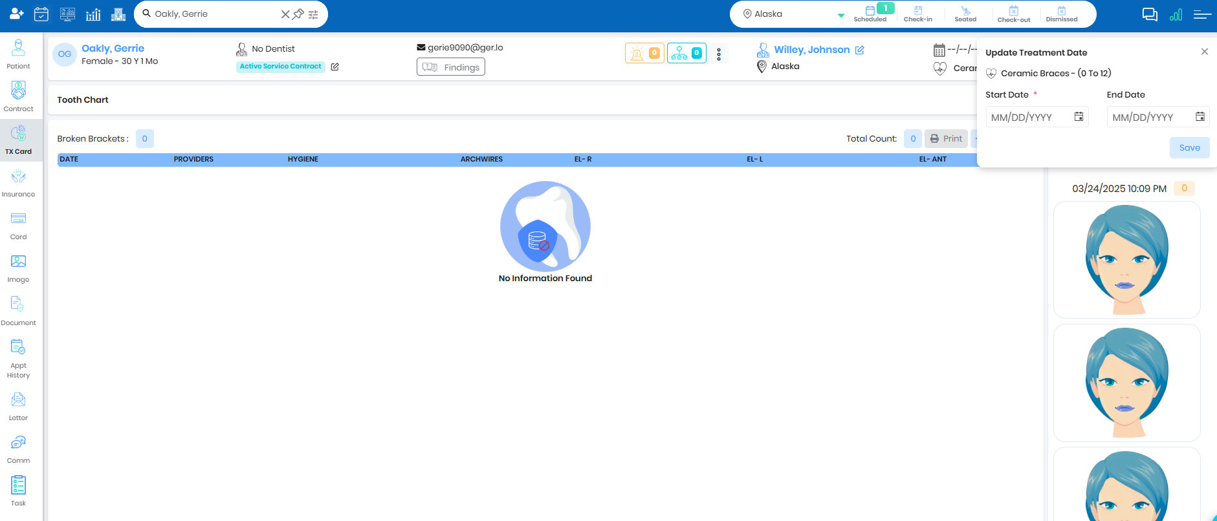Click the Print button
The height and width of the screenshot is (521, 1217).
click(946, 138)
